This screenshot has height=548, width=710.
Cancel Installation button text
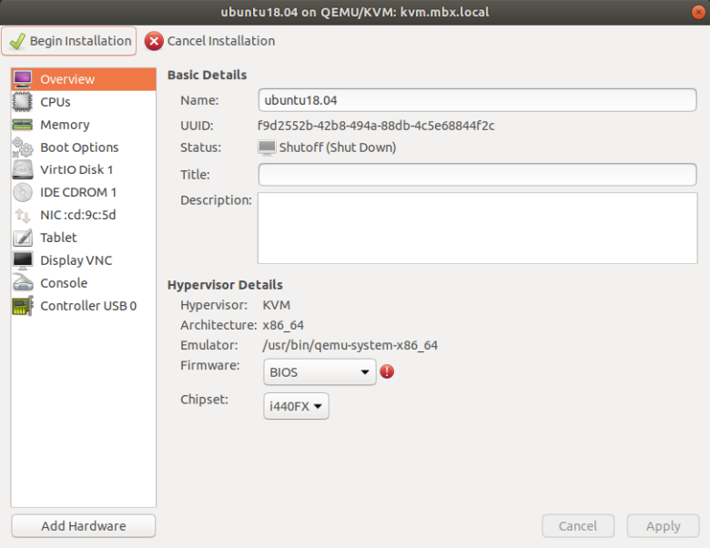[x=221, y=41]
